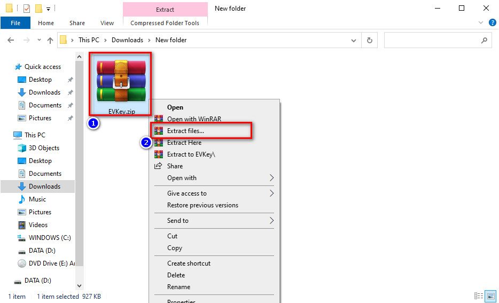
Task: Click the Forward navigation arrow
Action: point(27,40)
